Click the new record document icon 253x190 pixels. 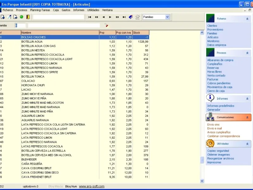(x=3, y=17)
